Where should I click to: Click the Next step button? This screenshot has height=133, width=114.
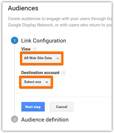33,107
